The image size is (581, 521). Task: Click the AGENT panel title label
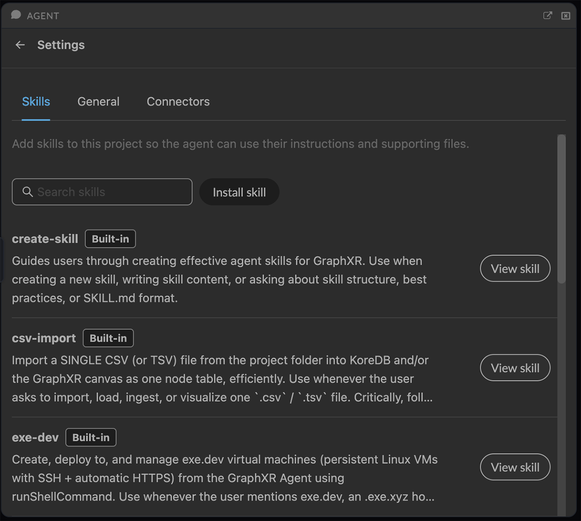pos(43,16)
